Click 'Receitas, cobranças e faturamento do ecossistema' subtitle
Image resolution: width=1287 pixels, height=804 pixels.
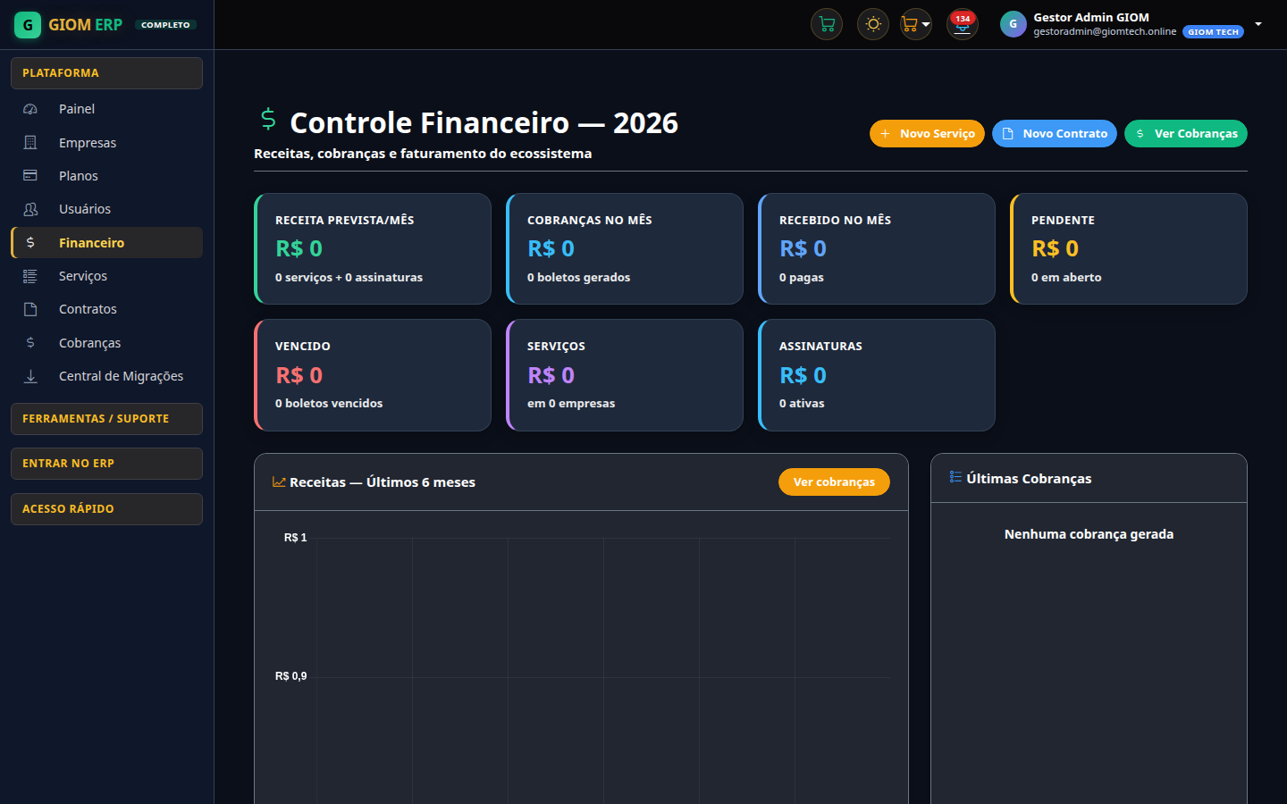[423, 154]
